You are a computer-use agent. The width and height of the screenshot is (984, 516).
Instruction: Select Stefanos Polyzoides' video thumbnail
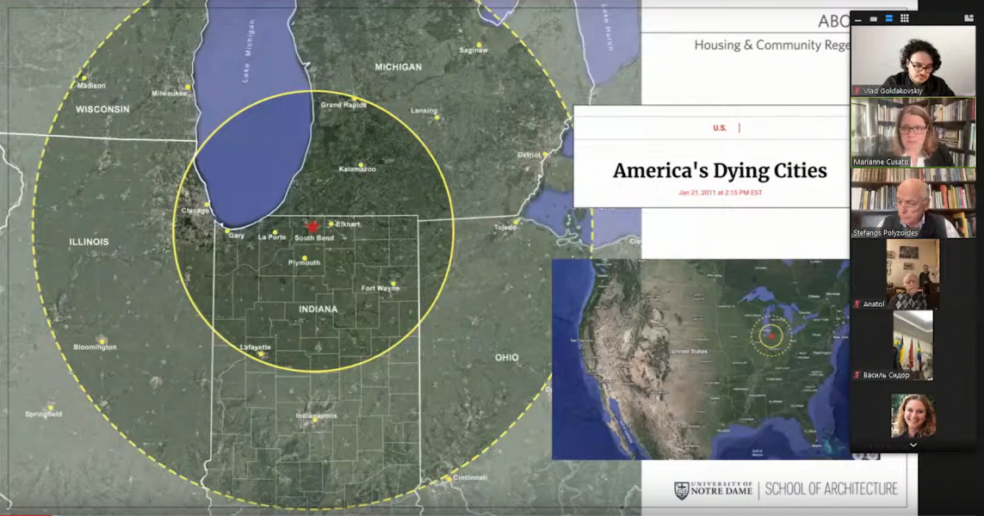[913, 202]
